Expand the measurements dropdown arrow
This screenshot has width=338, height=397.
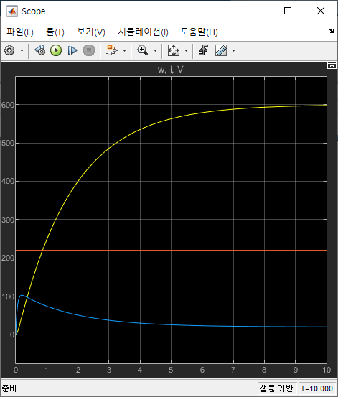tap(233, 51)
